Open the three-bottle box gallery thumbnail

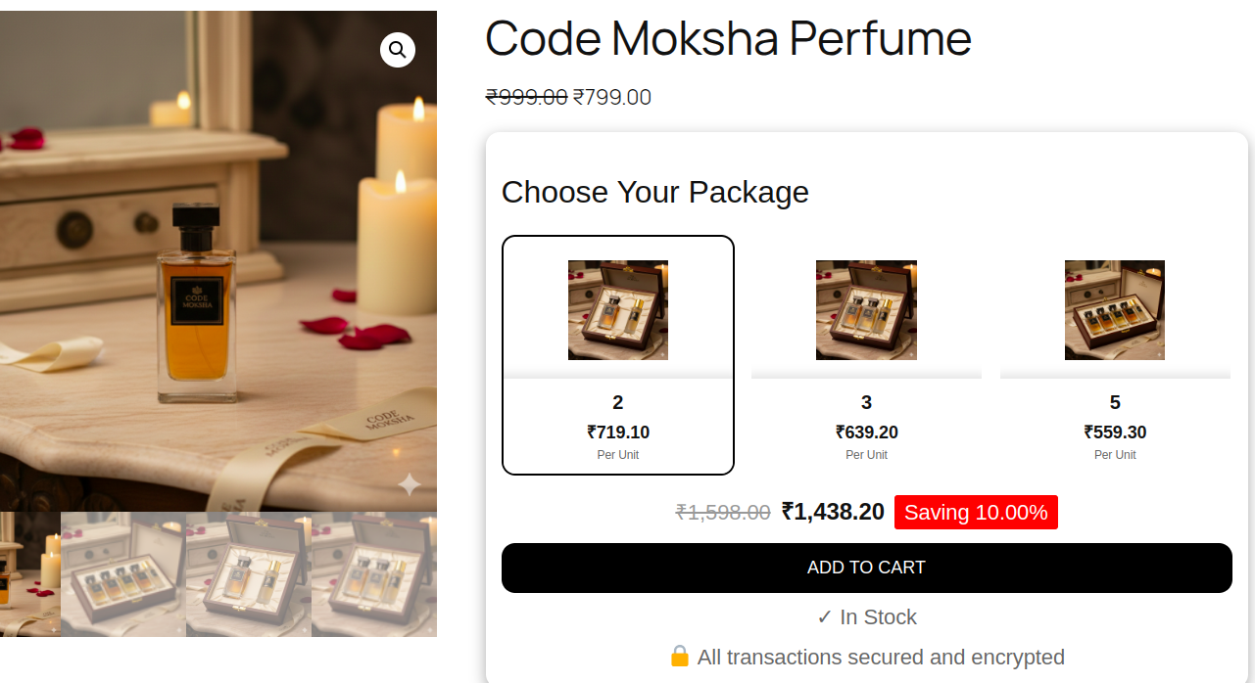[x=374, y=574]
